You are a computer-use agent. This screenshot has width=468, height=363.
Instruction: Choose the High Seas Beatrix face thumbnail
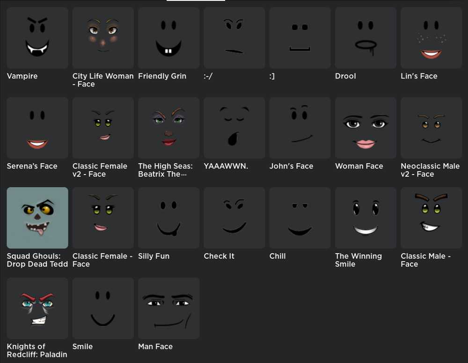point(168,128)
